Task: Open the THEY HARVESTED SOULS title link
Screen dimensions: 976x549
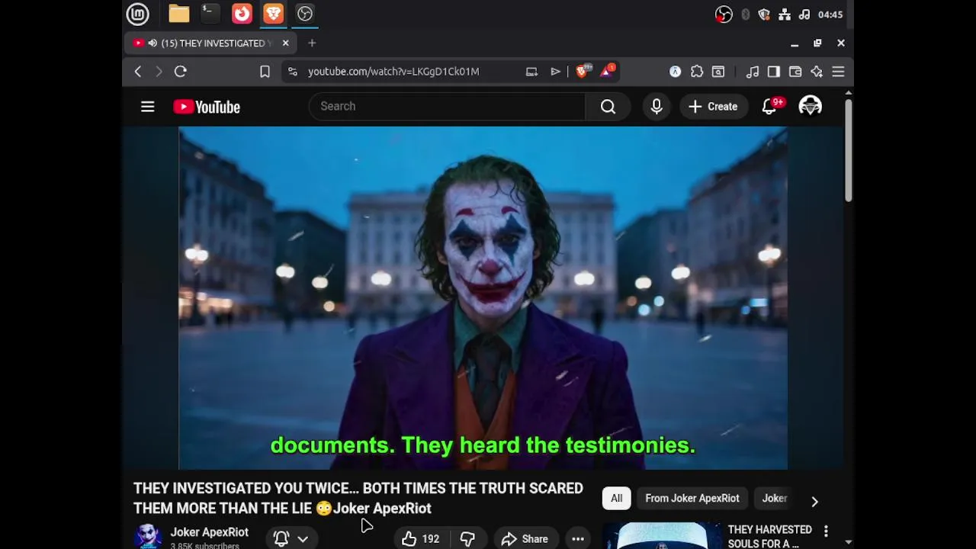Action: pos(769,536)
